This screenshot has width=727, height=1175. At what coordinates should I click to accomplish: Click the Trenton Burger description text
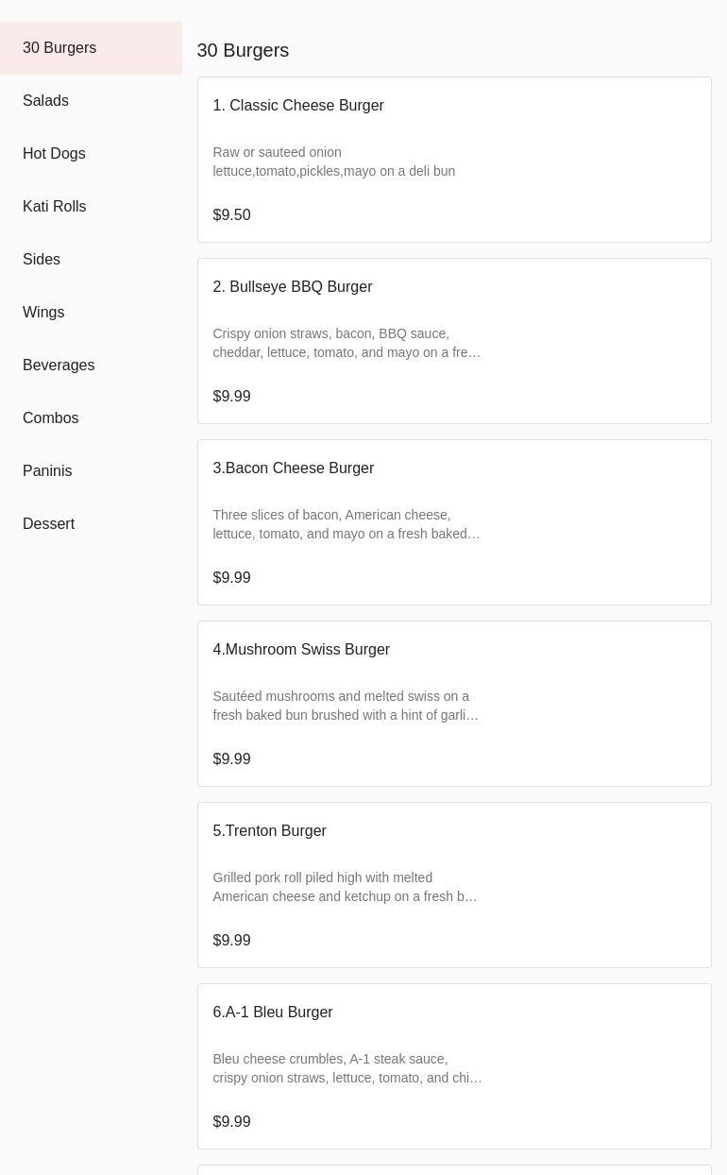coord(345,887)
